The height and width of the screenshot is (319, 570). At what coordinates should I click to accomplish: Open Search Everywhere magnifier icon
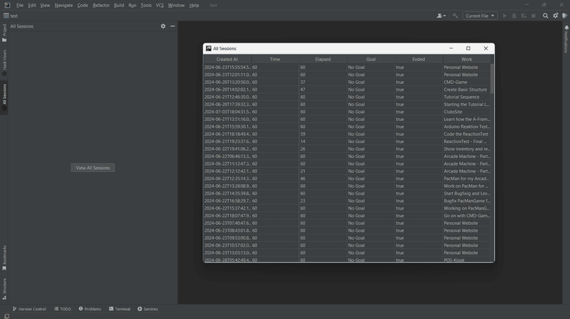tap(546, 16)
